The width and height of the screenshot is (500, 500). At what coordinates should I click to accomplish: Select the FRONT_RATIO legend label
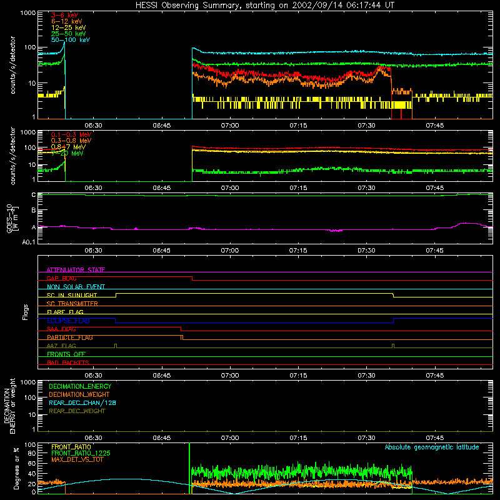pyautogui.click(x=71, y=447)
